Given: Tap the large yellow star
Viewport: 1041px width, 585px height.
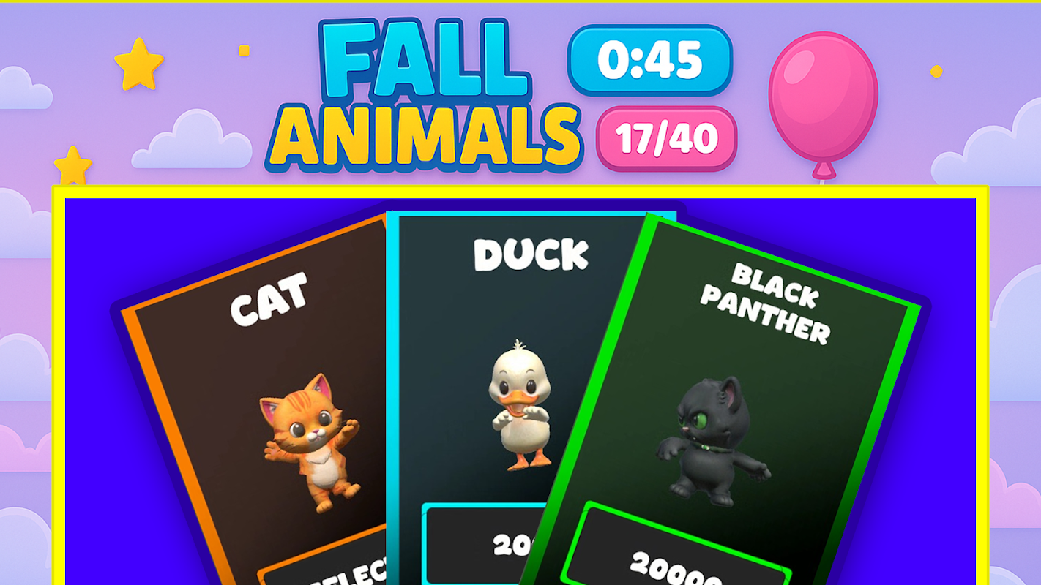Looking at the screenshot, I should click(139, 64).
